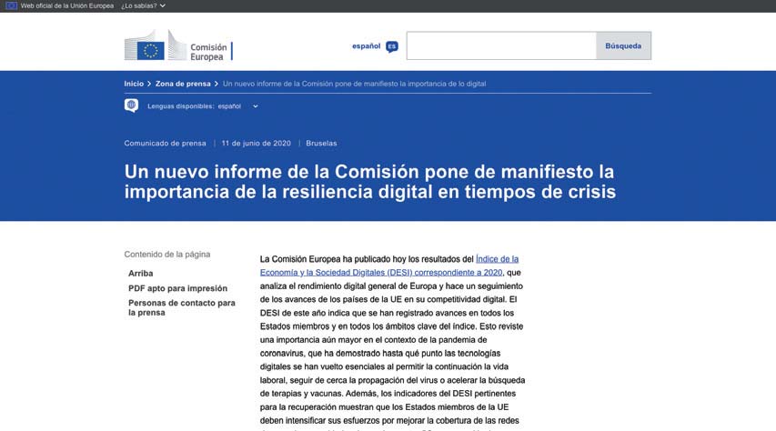Expand the "¿Lo sabías?" dropdown

144,5
